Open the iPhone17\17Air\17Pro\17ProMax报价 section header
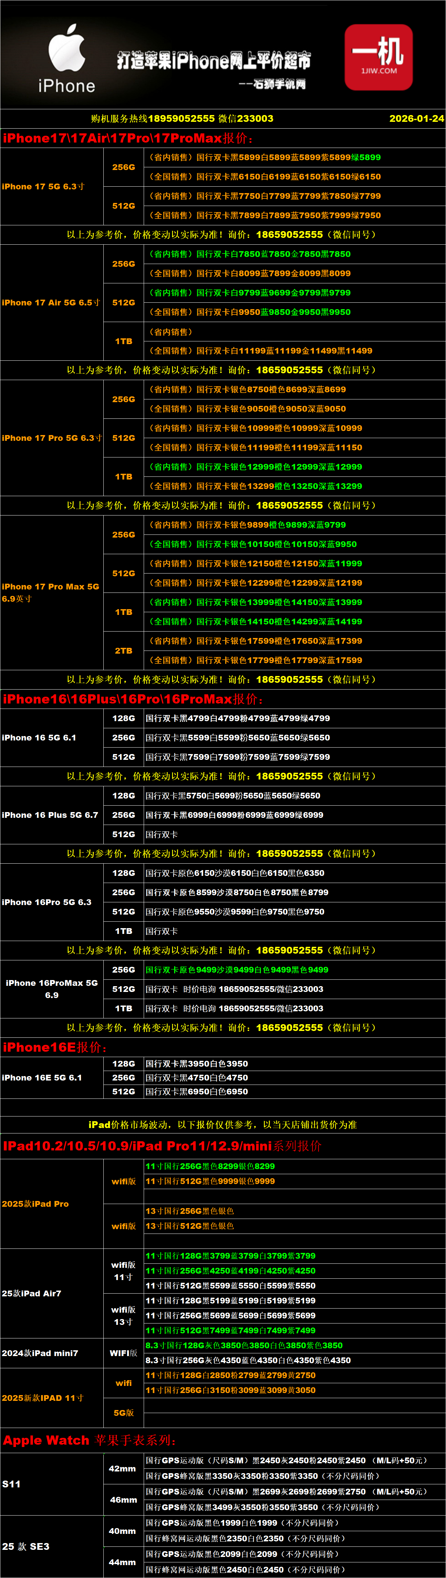446x1578 pixels. click(x=128, y=138)
